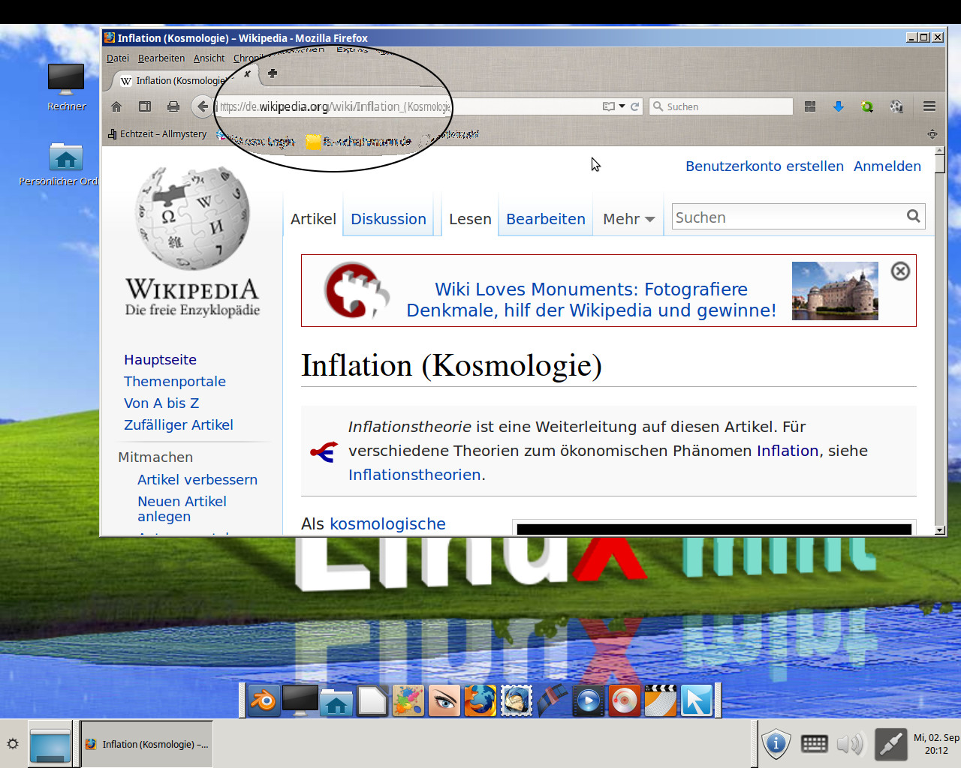This screenshot has height=768, width=961.
Task: Launch LibreOffice document icon in dock
Action: (x=372, y=701)
